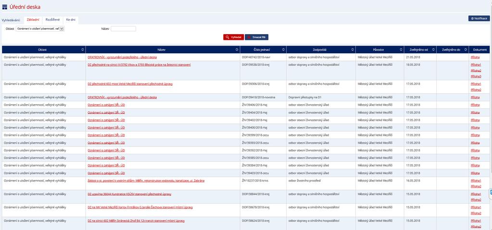Open Příloha for row ŽIV/39392/2018-Haj

[x=475, y=150]
